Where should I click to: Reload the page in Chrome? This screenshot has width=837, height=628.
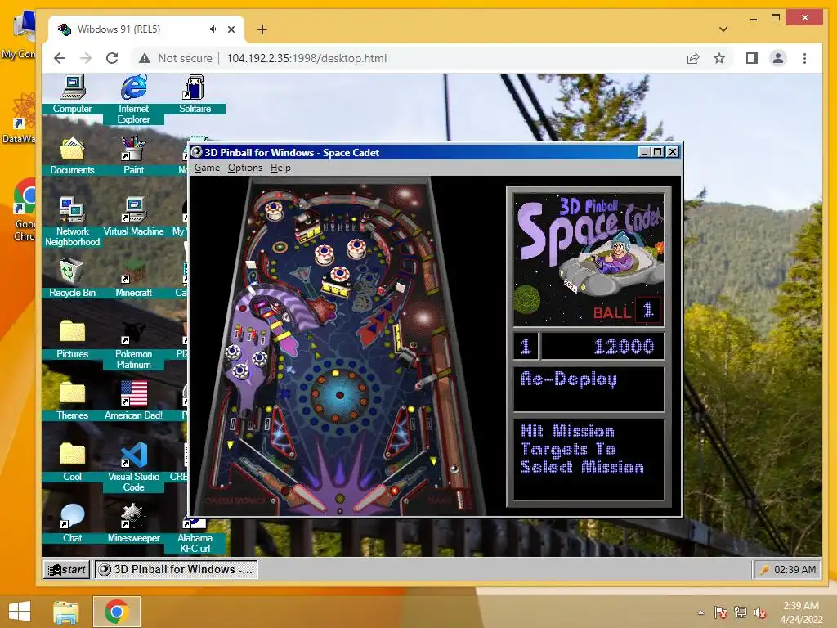[x=112, y=58]
